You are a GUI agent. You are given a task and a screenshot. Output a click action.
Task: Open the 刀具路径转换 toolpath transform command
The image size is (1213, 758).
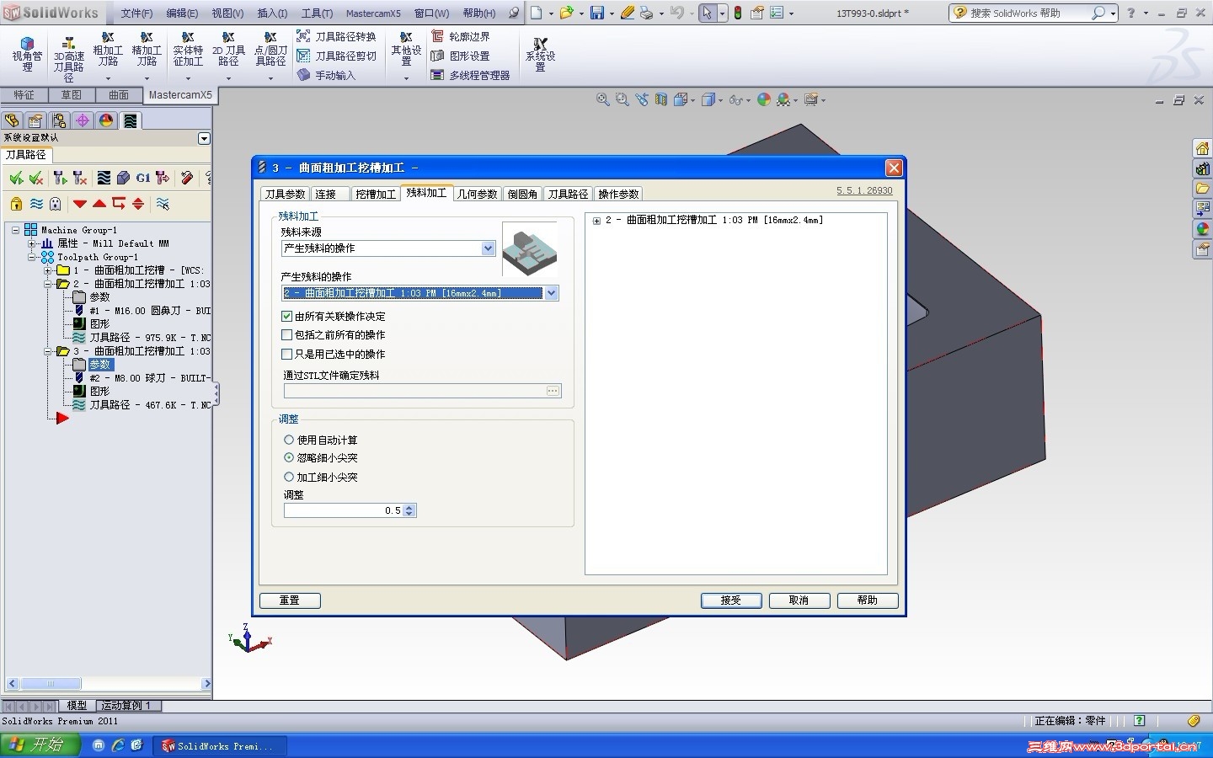(x=336, y=36)
